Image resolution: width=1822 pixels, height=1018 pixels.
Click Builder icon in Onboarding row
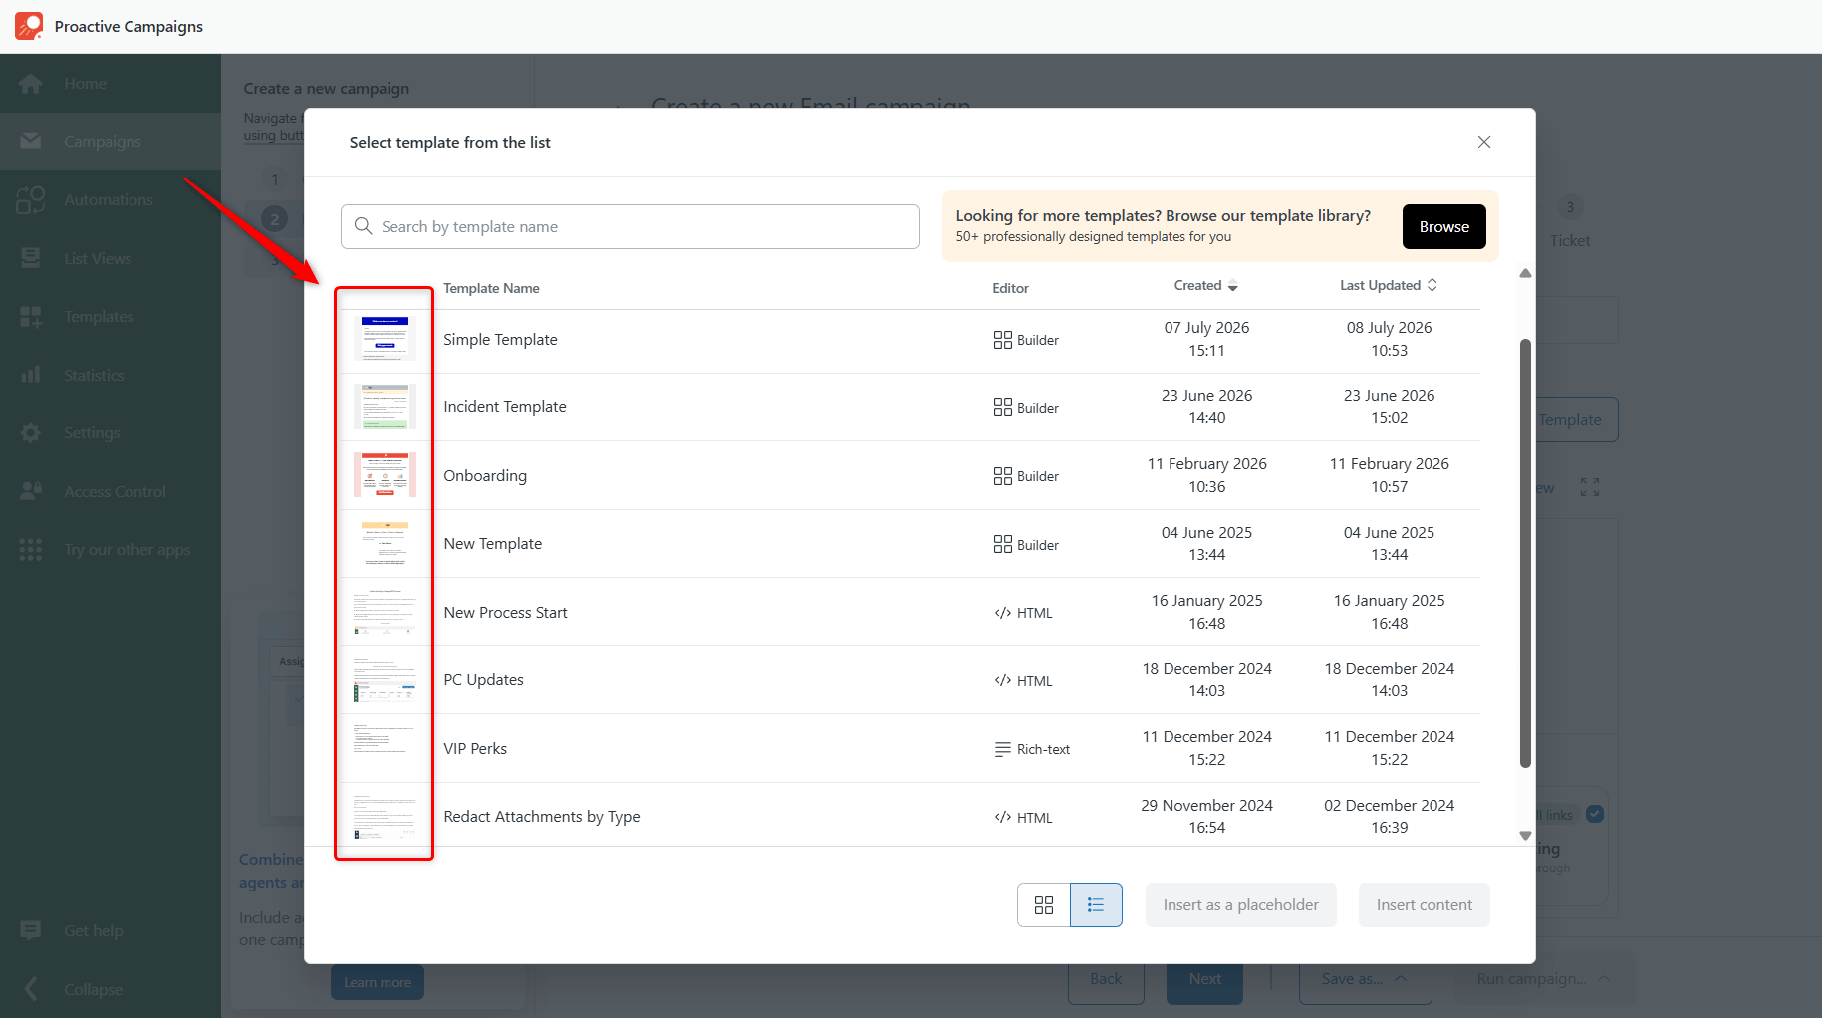coord(1002,476)
